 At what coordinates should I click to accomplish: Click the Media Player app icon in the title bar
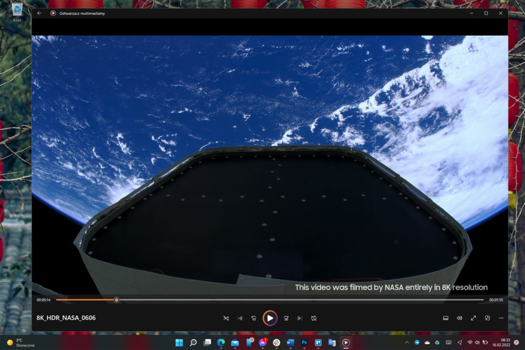click(53, 13)
